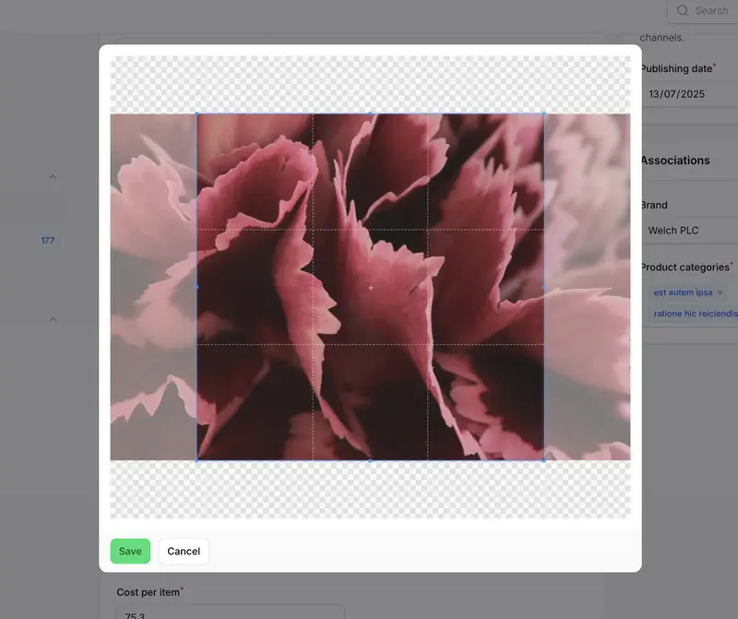738x619 pixels.
Task: Click the right edge crop handle
Action: click(543, 286)
